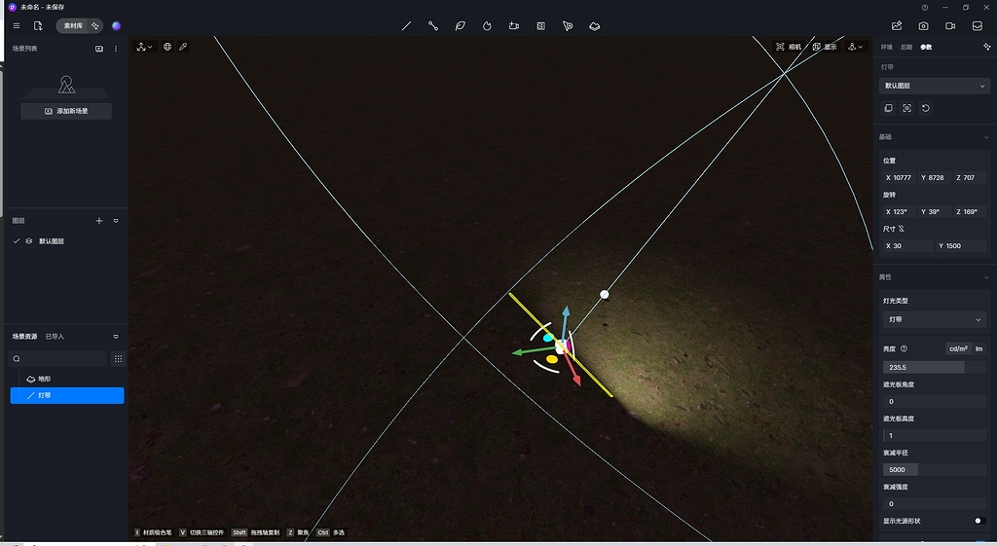Click the 亮度 slider showing 235.5
The width and height of the screenshot is (997, 546).
pos(923,367)
